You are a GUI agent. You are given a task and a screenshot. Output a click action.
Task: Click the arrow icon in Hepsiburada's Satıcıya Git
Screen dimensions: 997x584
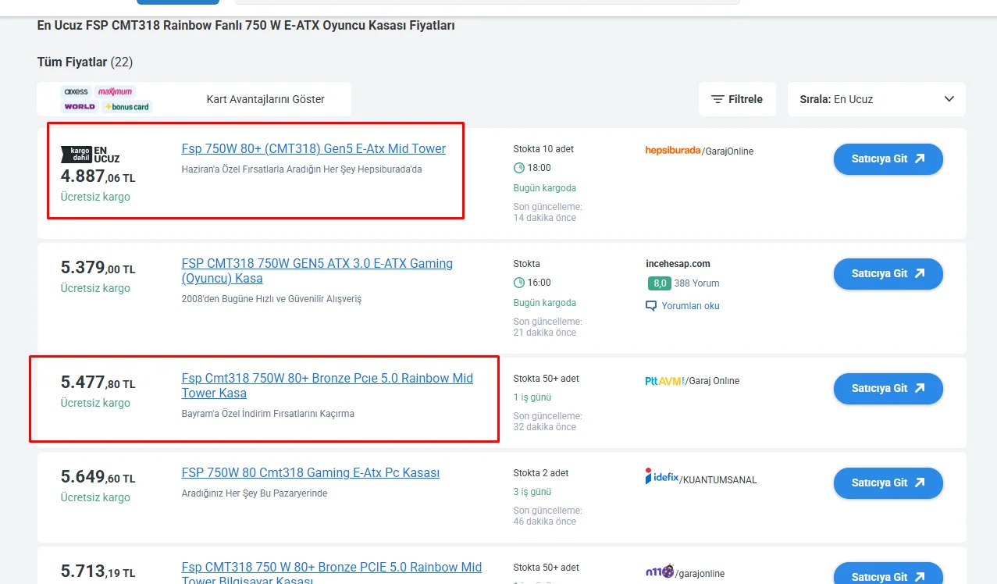920,158
